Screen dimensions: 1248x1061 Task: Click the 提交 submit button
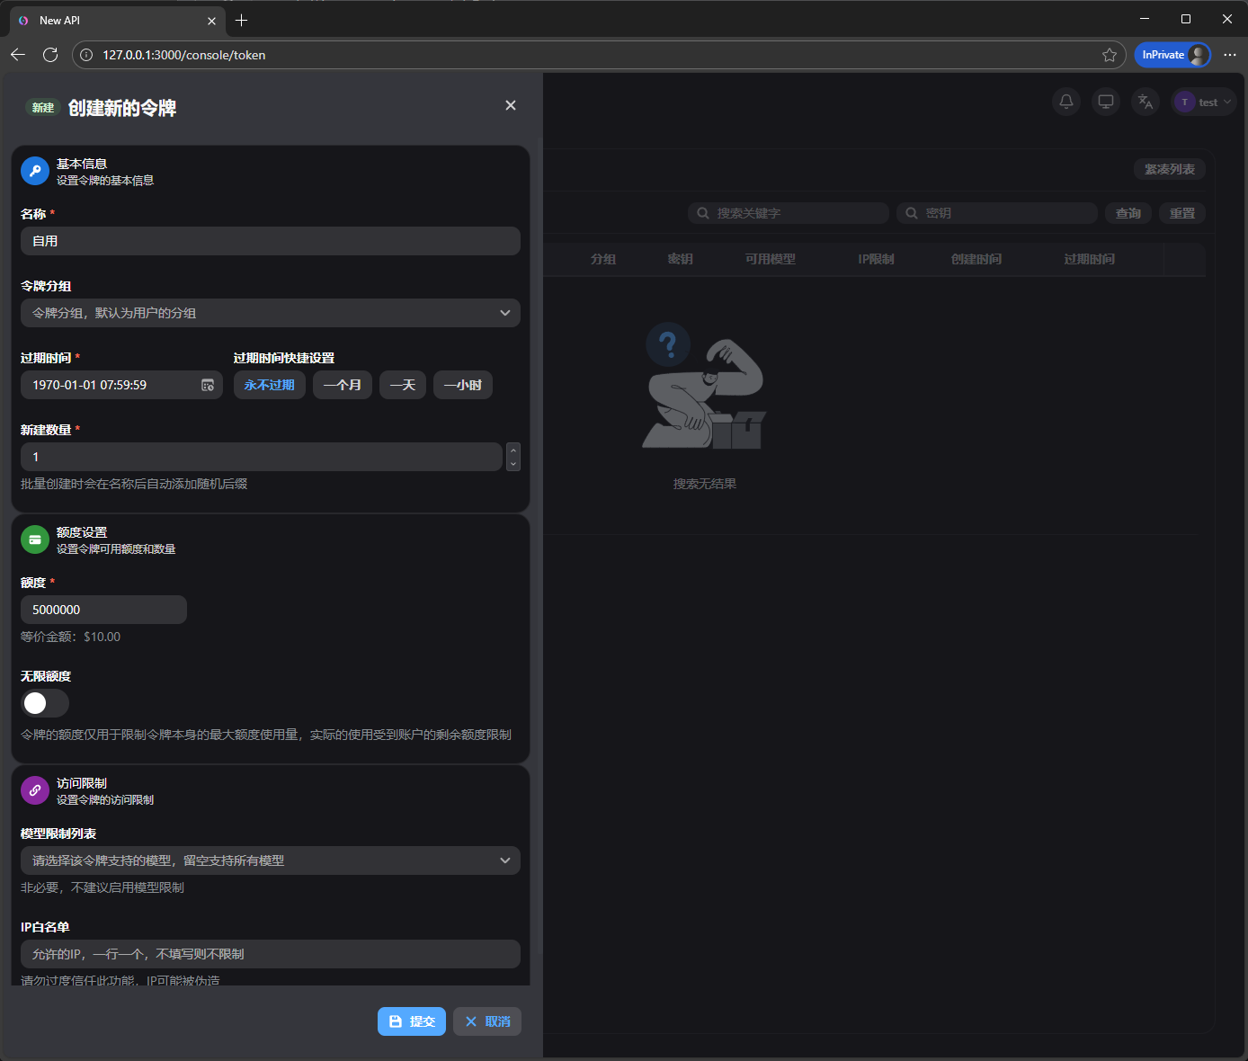click(x=412, y=1021)
